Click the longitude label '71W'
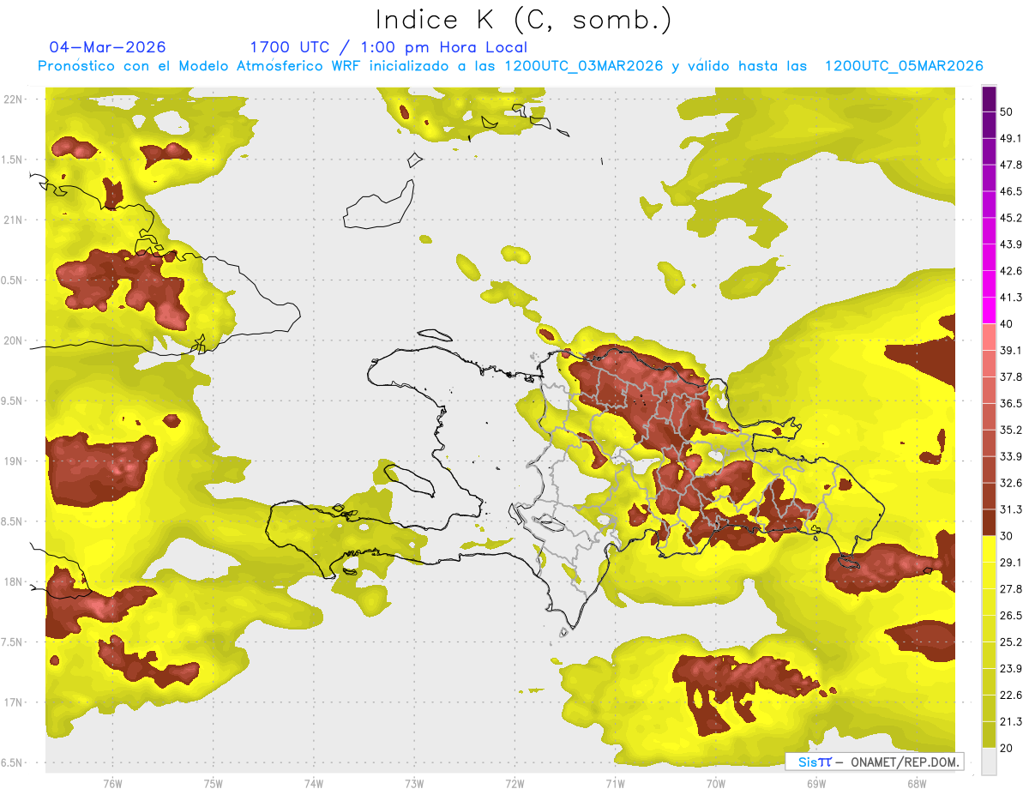The height and width of the screenshot is (795, 1029). (x=615, y=783)
